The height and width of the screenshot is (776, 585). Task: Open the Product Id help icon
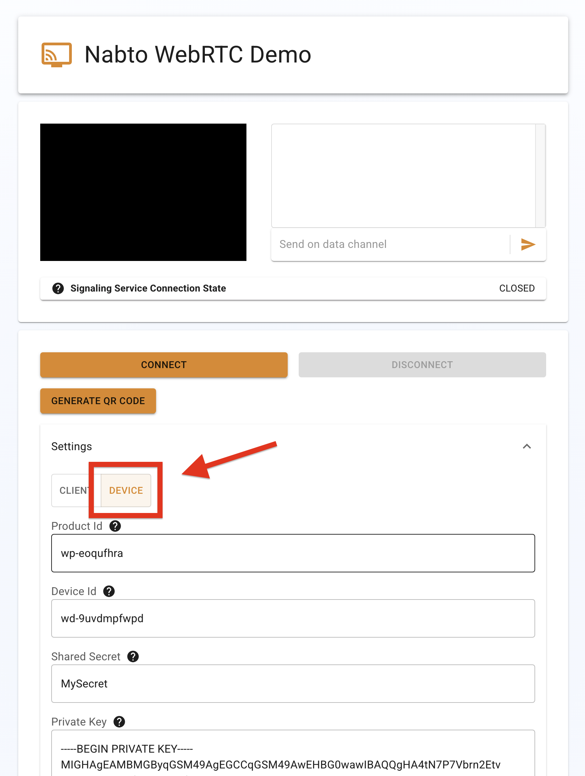pos(115,526)
